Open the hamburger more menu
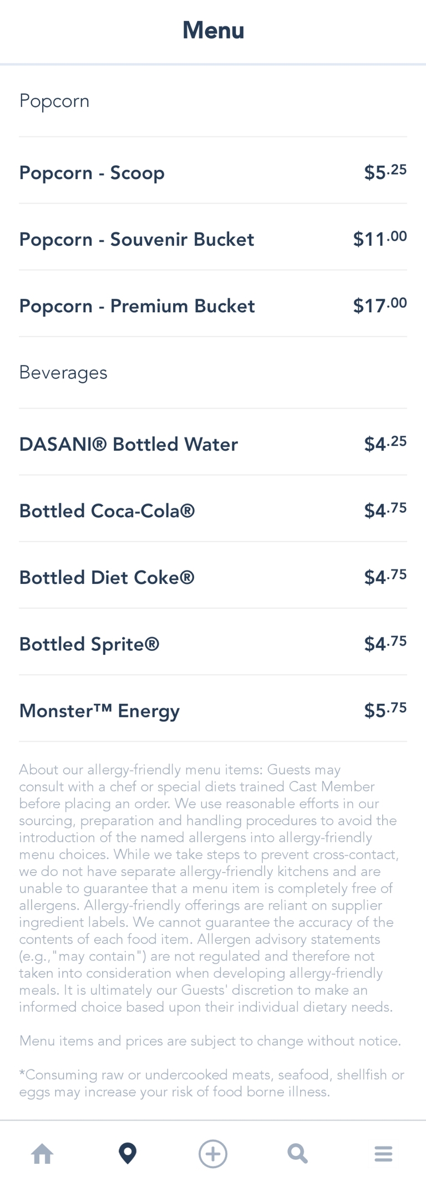 (x=383, y=1154)
